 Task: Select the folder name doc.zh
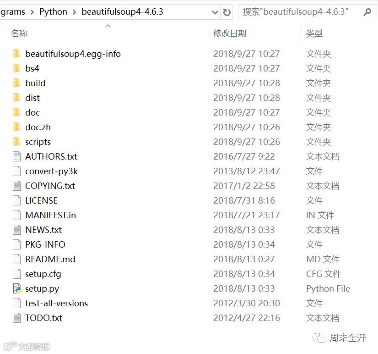pyautogui.click(x=38, y=127)
